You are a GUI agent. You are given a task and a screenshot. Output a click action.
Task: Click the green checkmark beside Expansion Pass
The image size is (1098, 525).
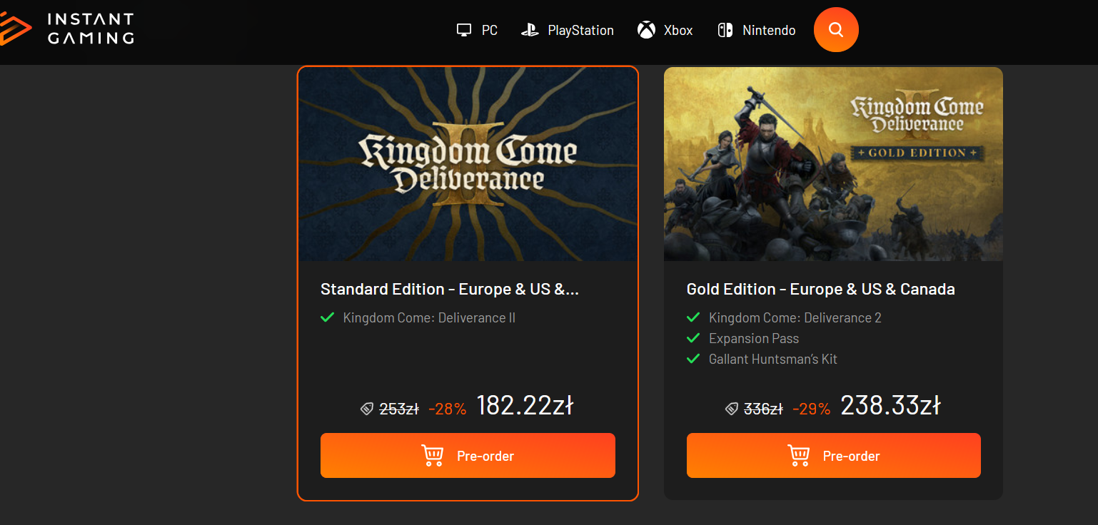(x=692, y=338)
